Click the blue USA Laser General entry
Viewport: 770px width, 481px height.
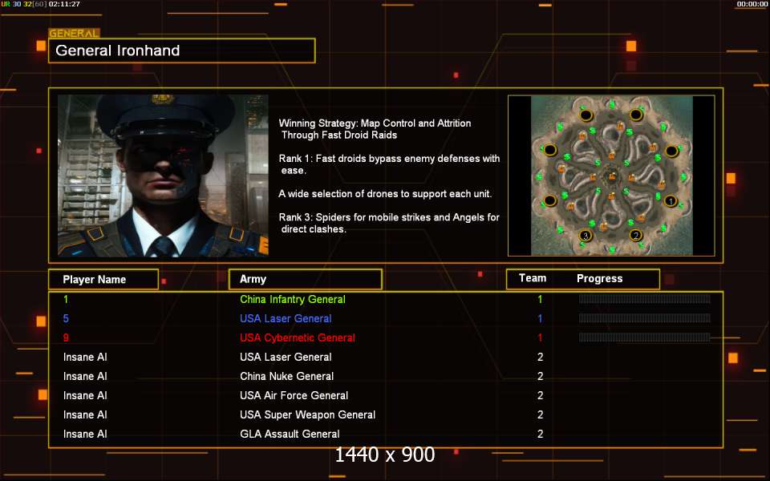tap(286, 318)
